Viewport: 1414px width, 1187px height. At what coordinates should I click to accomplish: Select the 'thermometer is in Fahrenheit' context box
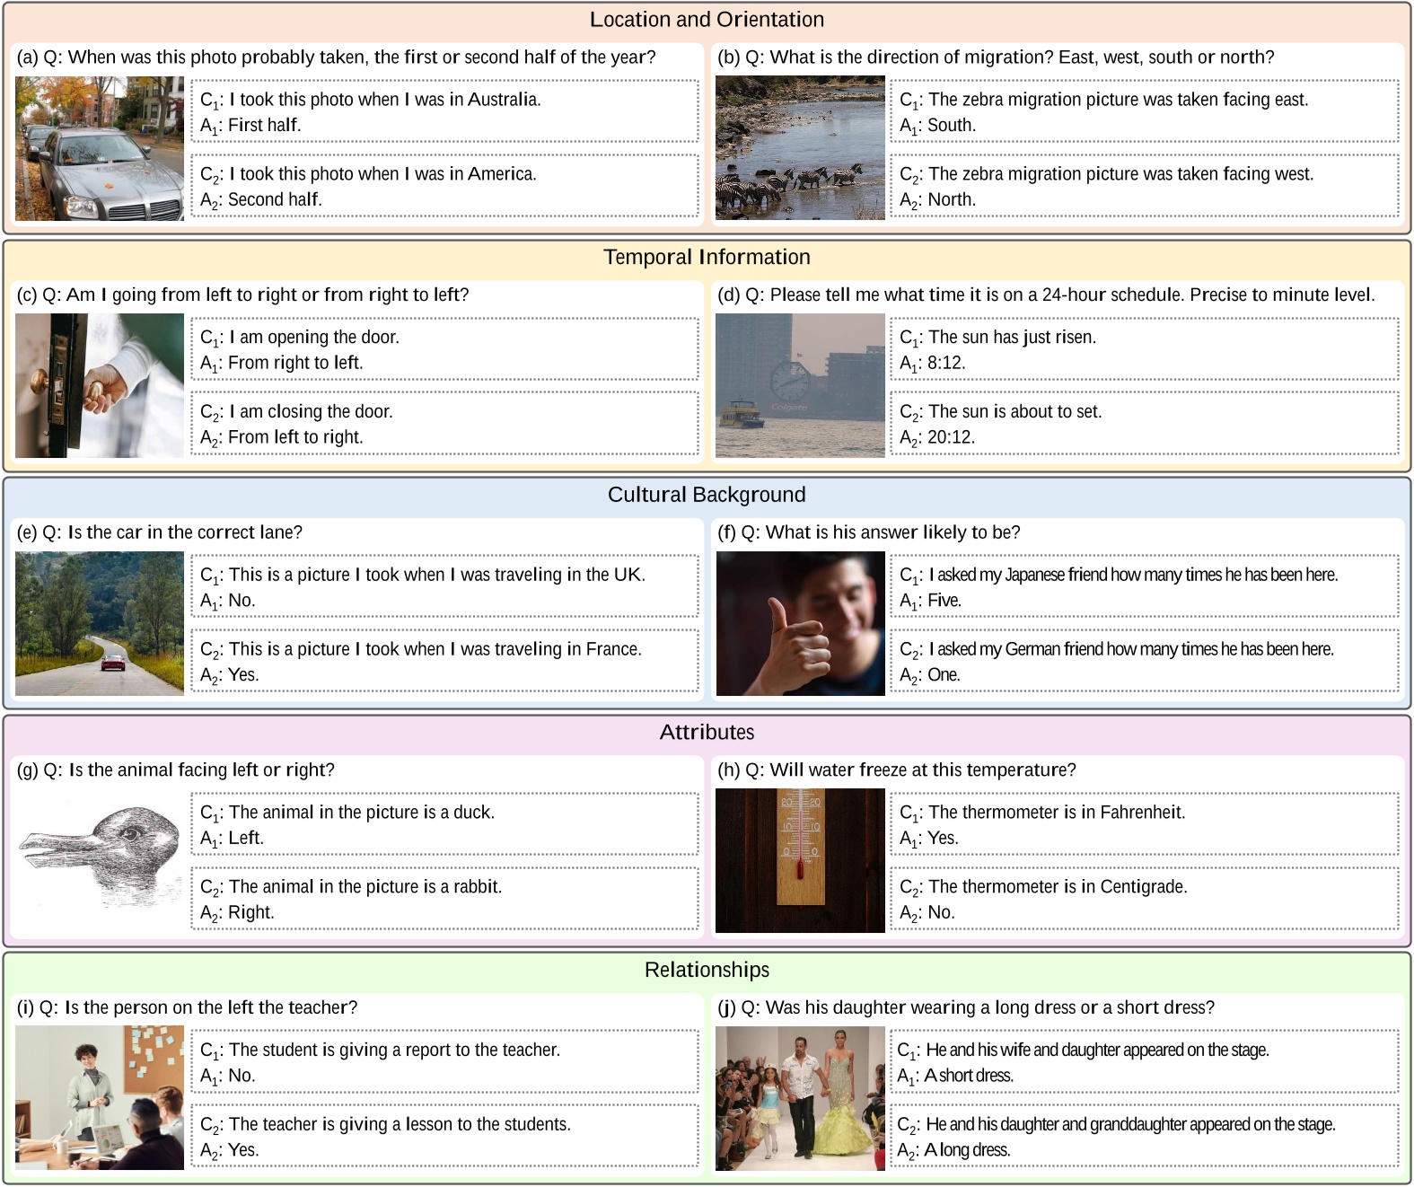1144,824
